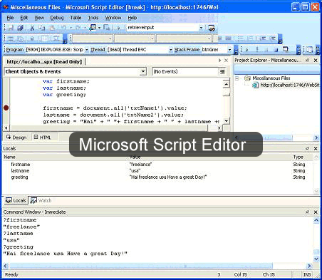Open the Tools menu
Image resolution: width=322 pixels, height=280 pixels.
click(93, 18)
